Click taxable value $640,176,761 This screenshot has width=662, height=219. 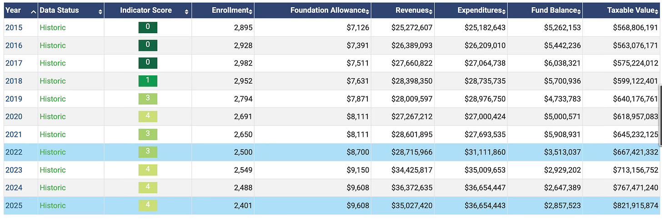635,99
